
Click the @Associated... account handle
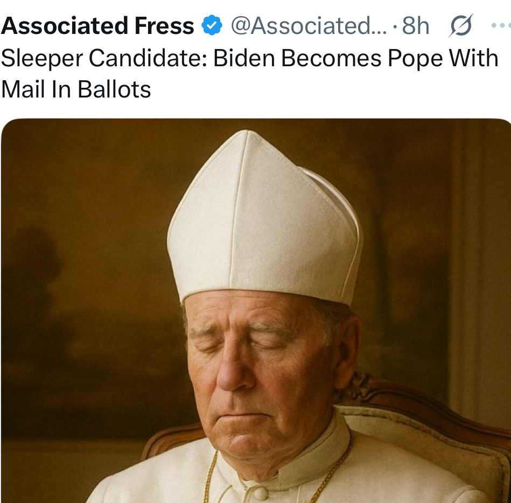click(309, 25)
